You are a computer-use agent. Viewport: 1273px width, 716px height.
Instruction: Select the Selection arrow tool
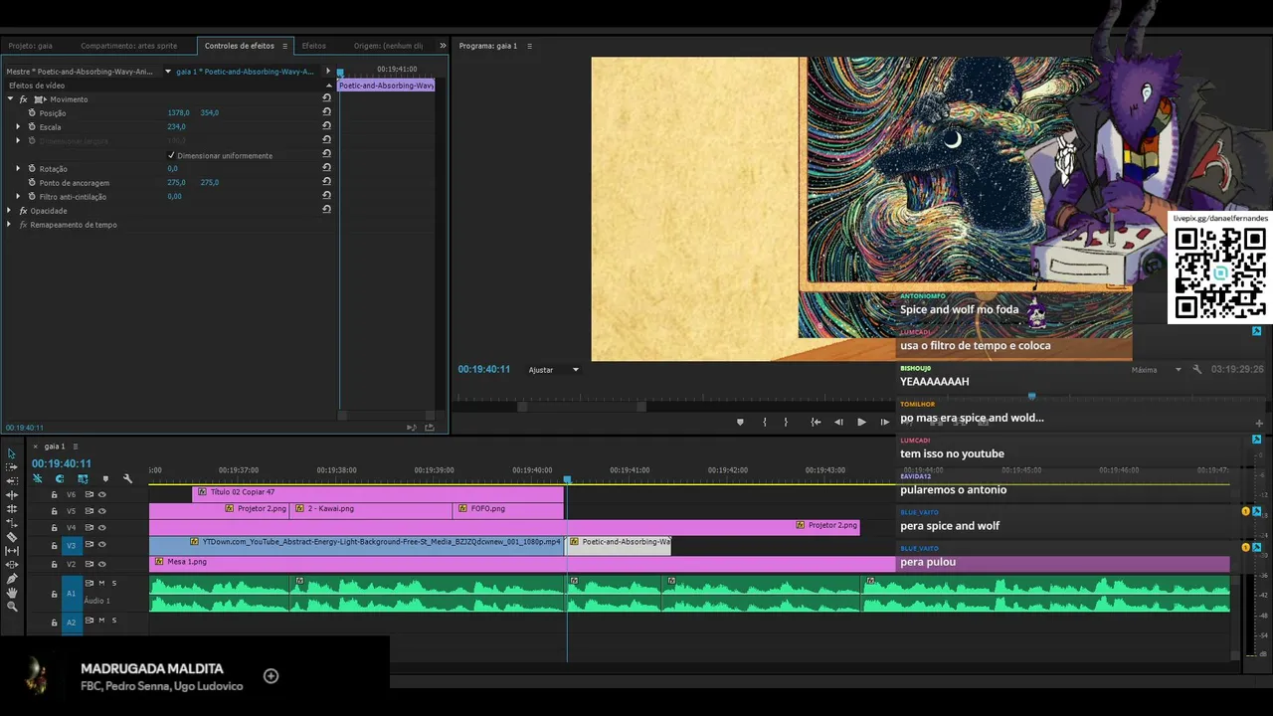pyautogui.click(x=12, y=452)
